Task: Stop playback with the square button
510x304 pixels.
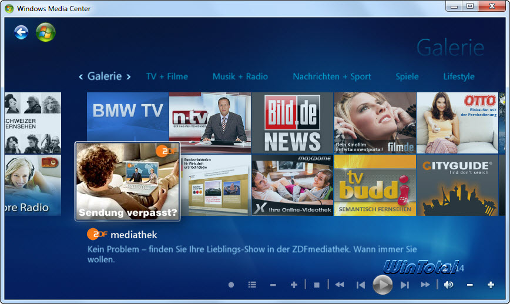Action: coord(317,285)
